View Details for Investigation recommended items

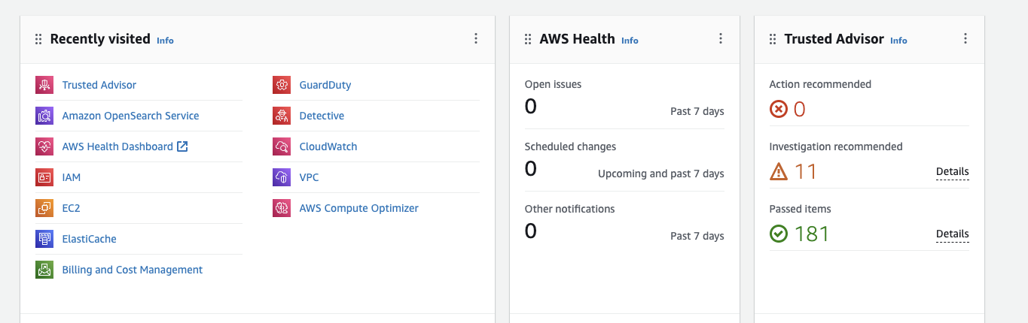click(952, 172)
